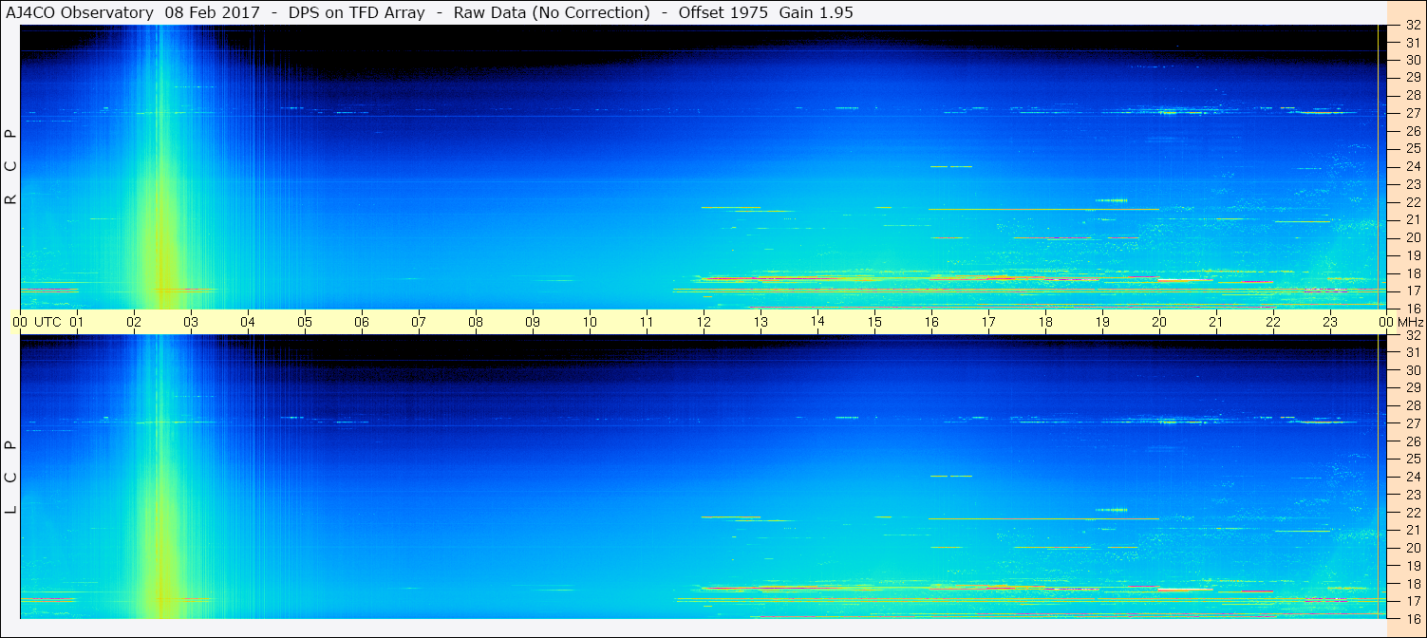Click the 20 MHz label in LCP panel
1427x638 pixels.
coord(1412,548)
